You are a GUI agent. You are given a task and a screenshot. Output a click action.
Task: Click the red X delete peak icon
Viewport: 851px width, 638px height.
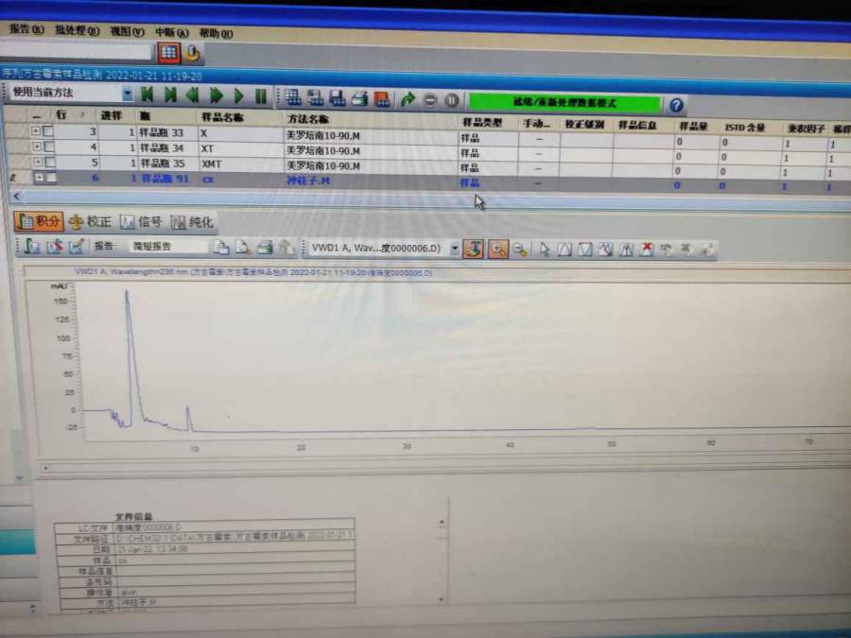click(x=646, y=250)
